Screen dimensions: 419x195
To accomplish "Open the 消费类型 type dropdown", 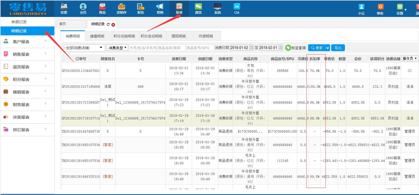I will click(117, 47).
